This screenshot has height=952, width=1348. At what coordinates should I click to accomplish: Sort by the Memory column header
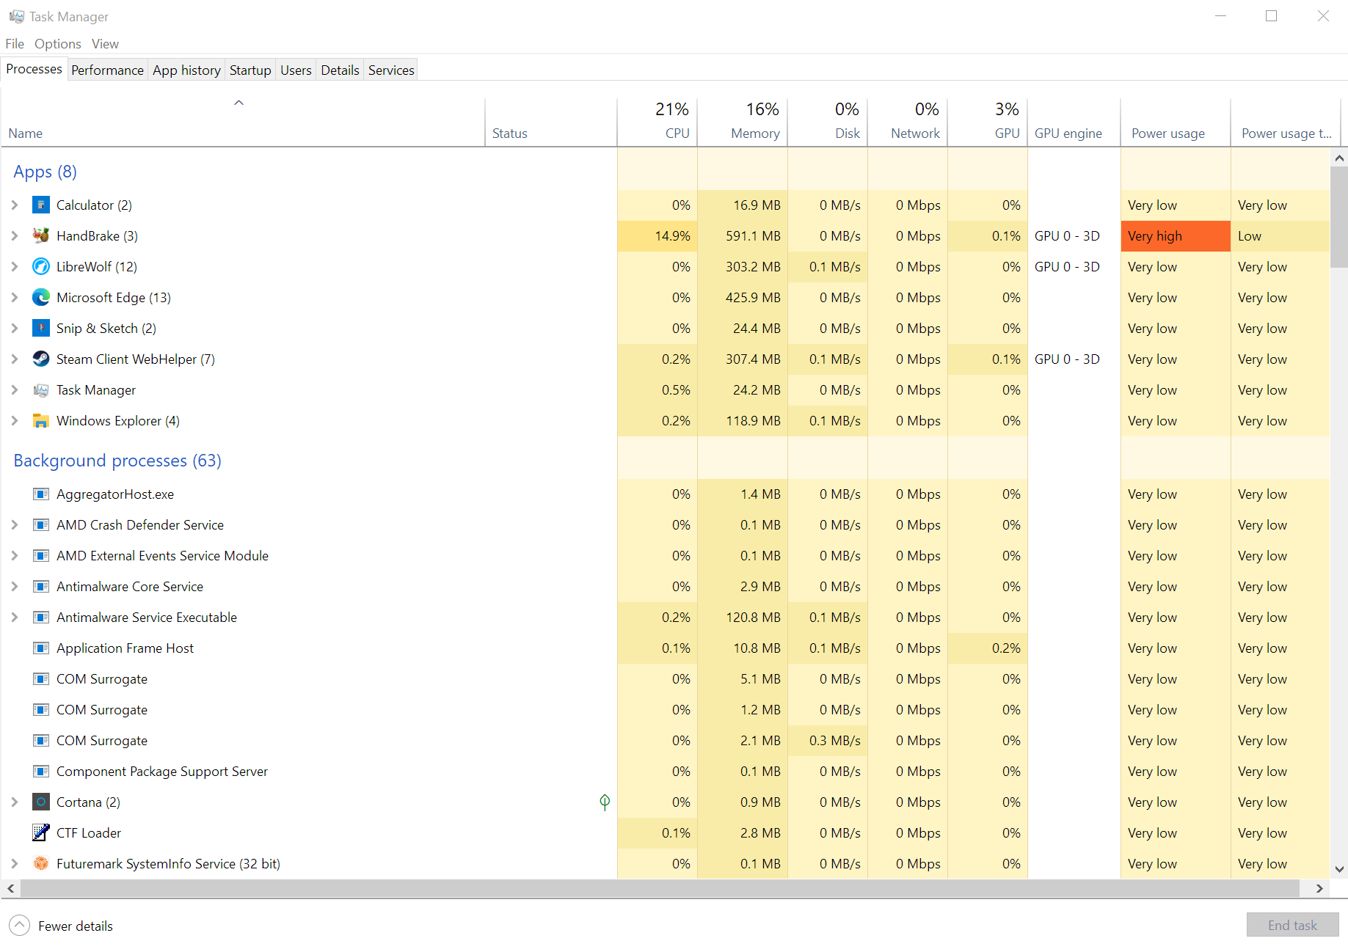click(743, 122)
